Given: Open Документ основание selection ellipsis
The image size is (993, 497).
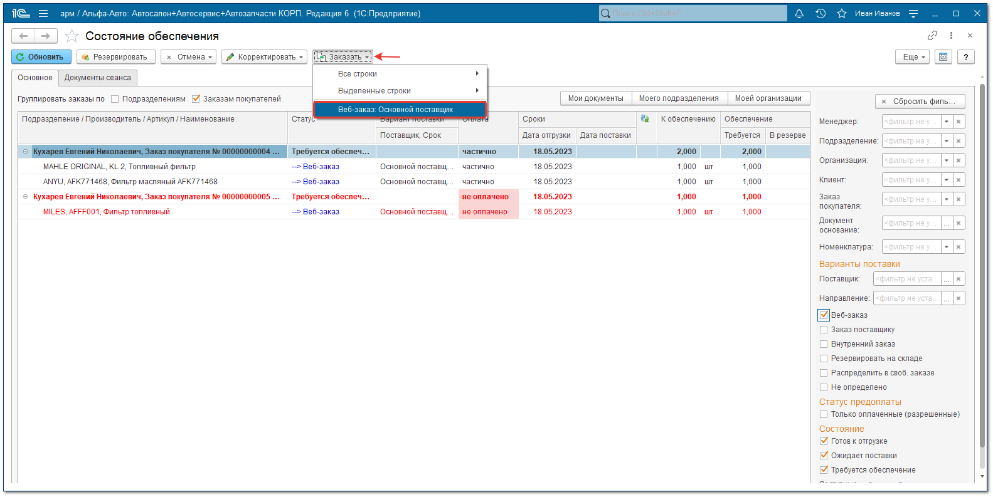Looking at the screenshot, I should [947, 223].
